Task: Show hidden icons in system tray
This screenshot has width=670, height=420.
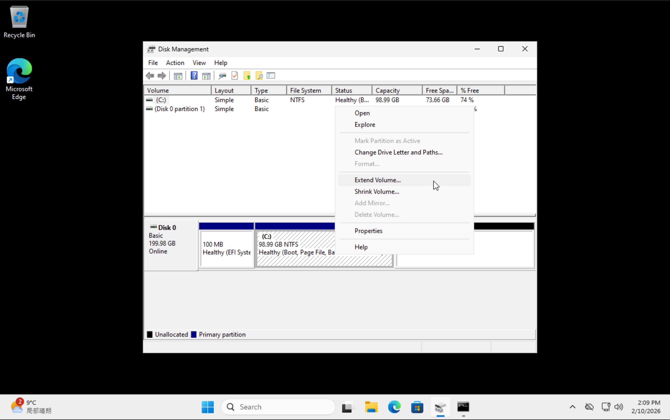Action: coord(572,407)
